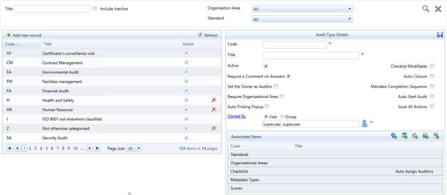Expand the Scores section
447x195 pixels.
tap(335, 188)
